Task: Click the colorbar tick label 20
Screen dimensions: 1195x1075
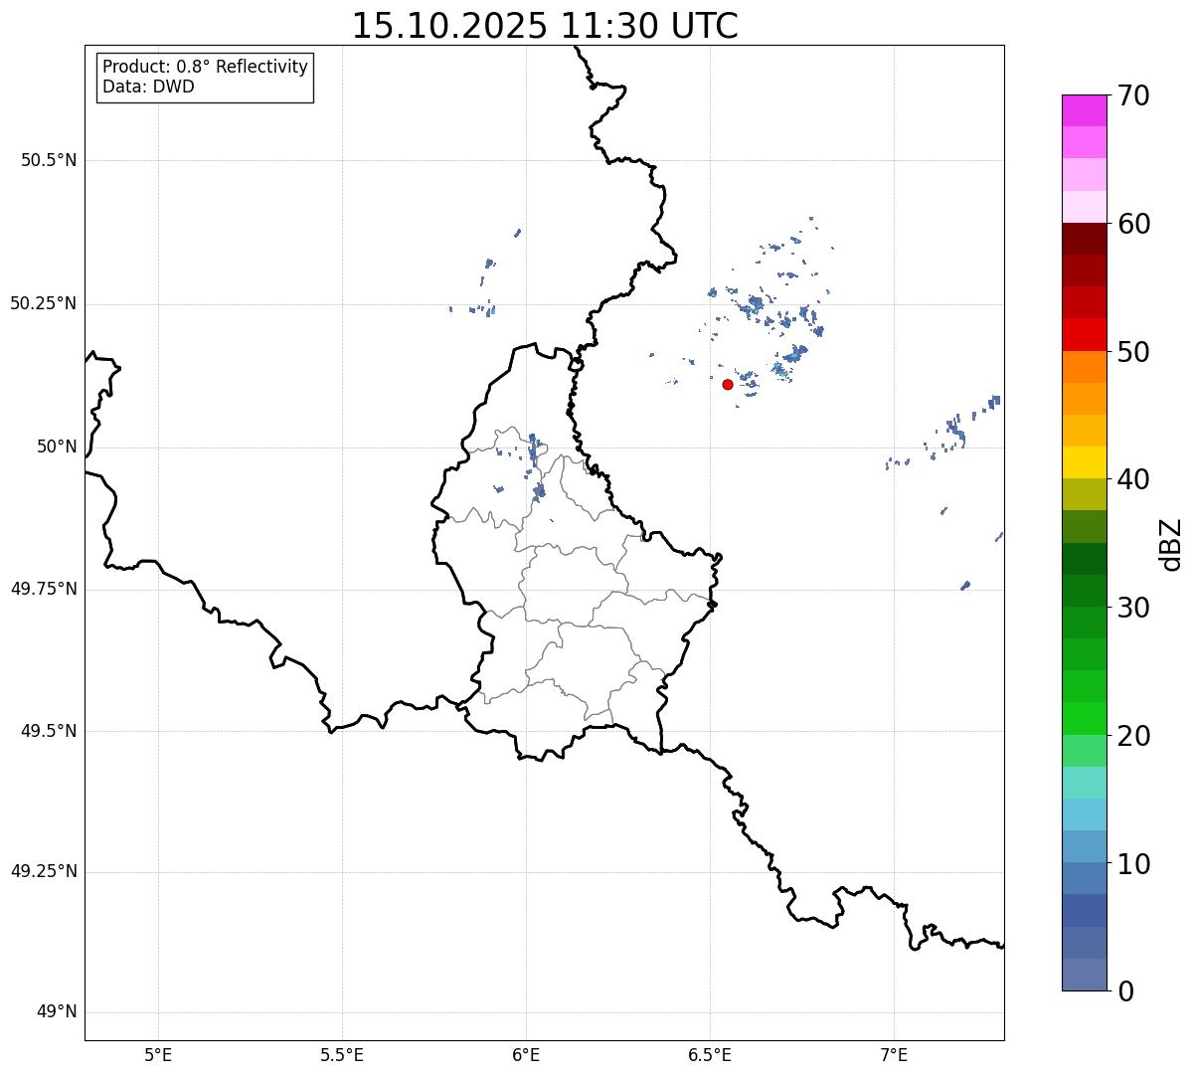Action: click(1133, 736)
